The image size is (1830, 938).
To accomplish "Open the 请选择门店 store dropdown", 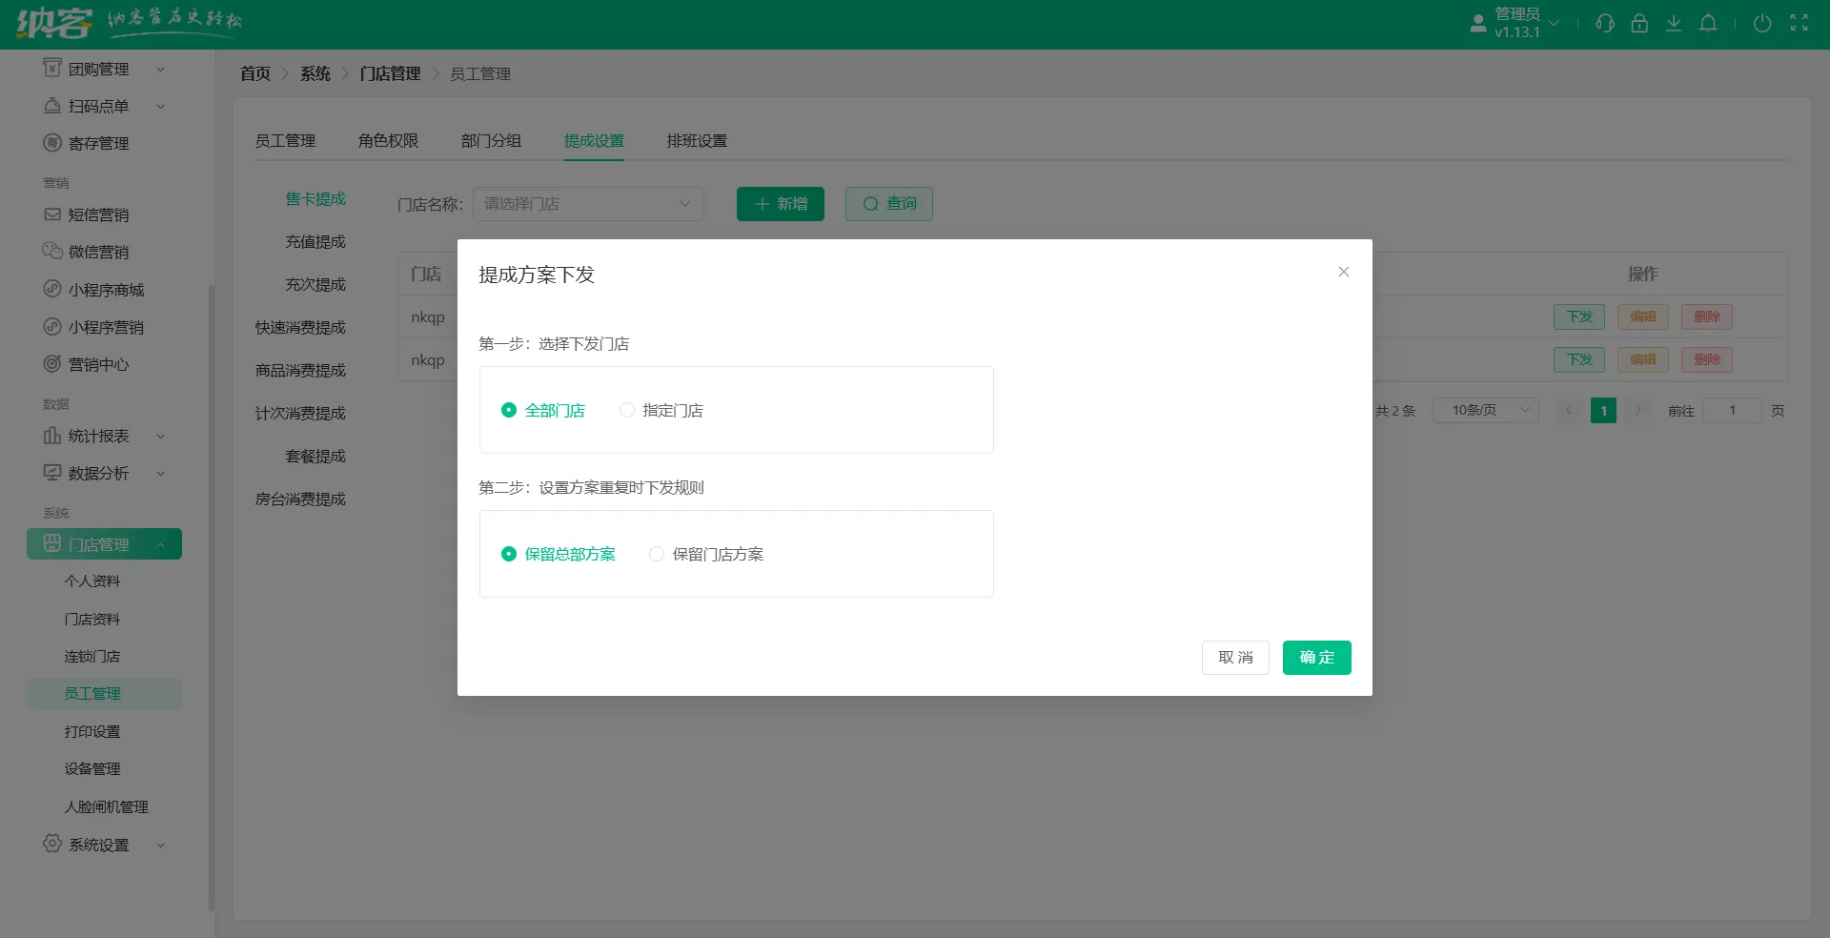I will tap(588, 203).
